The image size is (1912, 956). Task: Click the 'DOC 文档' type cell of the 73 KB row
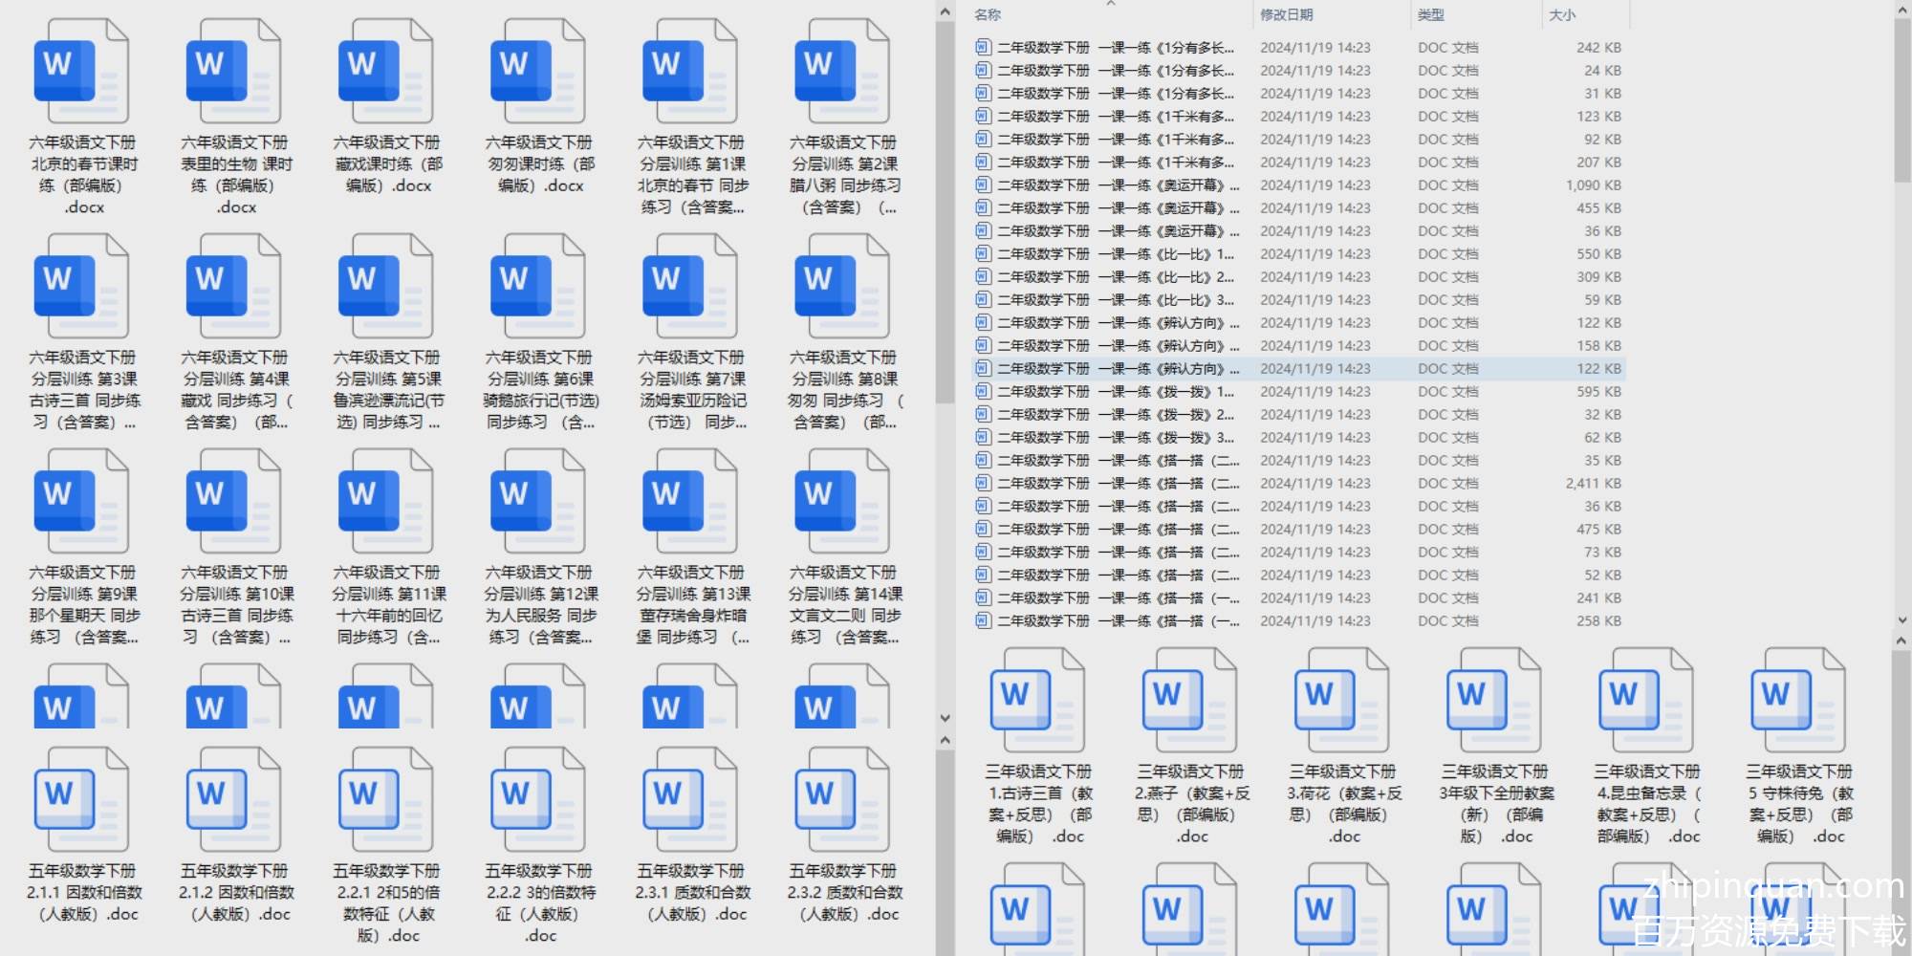point(1447,552)
